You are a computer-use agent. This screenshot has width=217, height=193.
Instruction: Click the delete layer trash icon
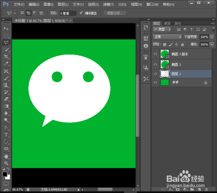click(x=206, y=189)
